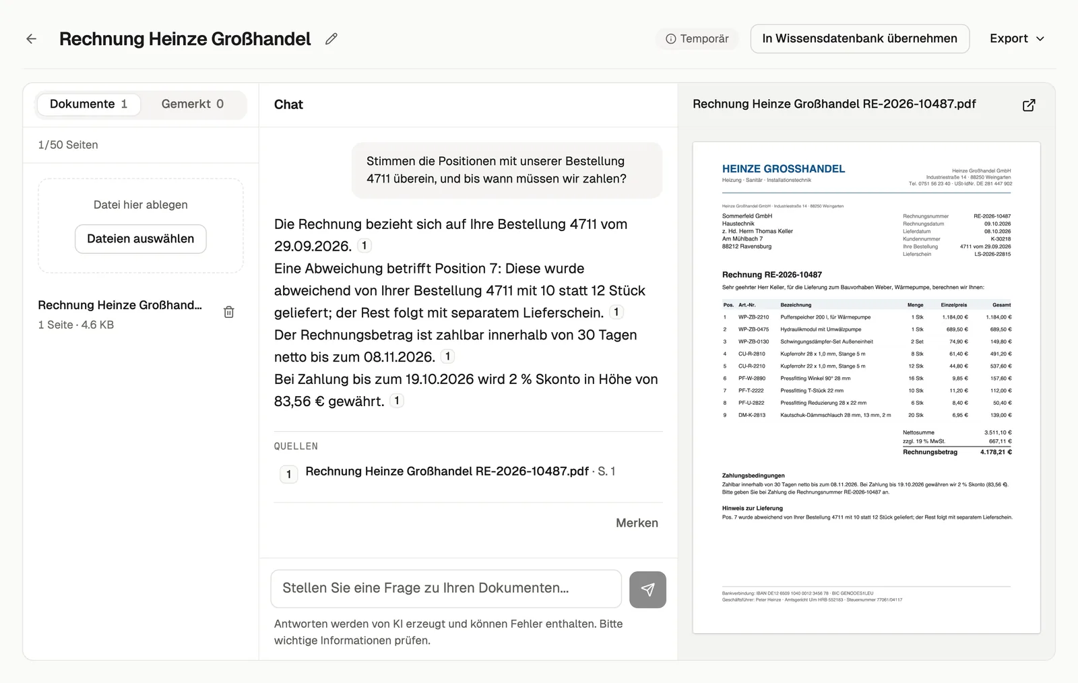Click the Datei hier ablegen drop zone
1078x683 pixels.
point(140,226)
